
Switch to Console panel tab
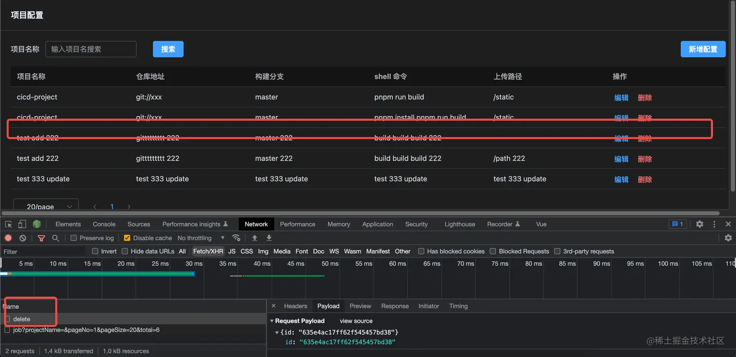pos(104,224)
